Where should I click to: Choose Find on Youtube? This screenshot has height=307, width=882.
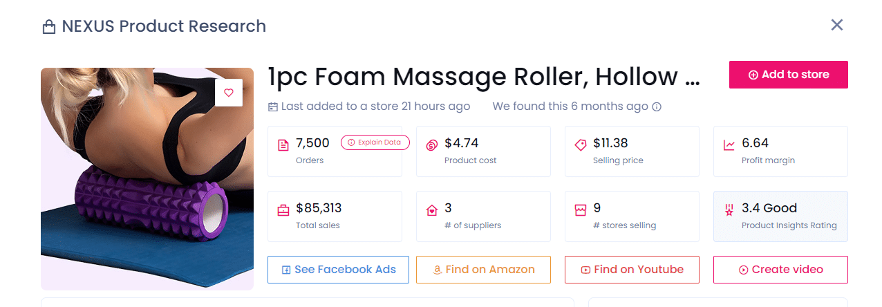tap(632, 270)
